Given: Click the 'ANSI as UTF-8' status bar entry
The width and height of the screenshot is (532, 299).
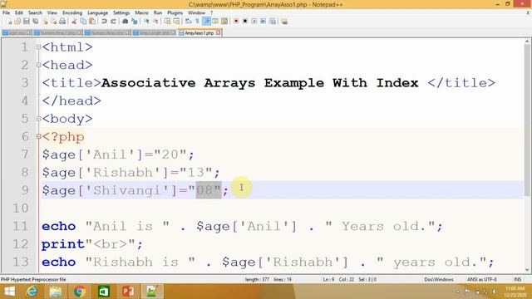Looking at the screenshot, I should click(482, 280).
